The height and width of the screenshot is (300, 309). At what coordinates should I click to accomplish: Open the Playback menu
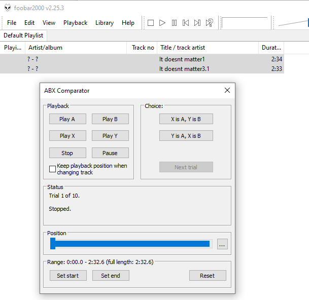point(75,23)
